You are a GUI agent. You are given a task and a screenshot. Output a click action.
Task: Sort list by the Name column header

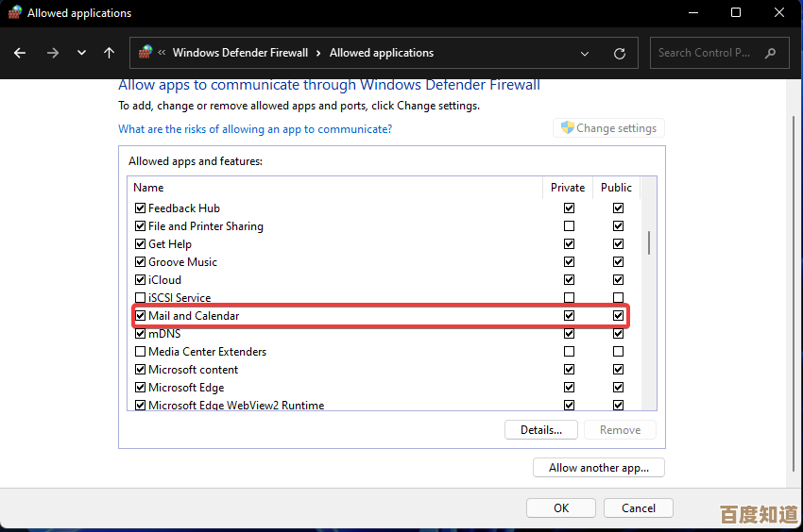148,188
